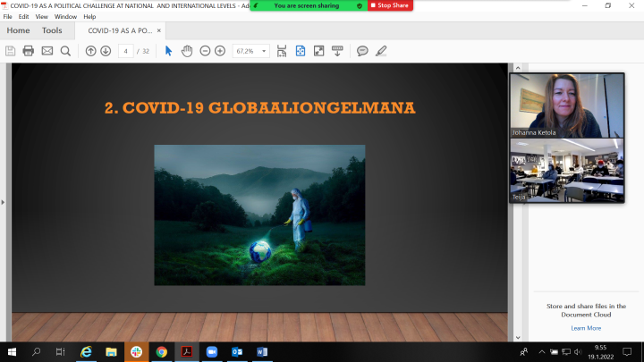Click the page number input field
Screen dimensions: 644x362
(126, 51)
